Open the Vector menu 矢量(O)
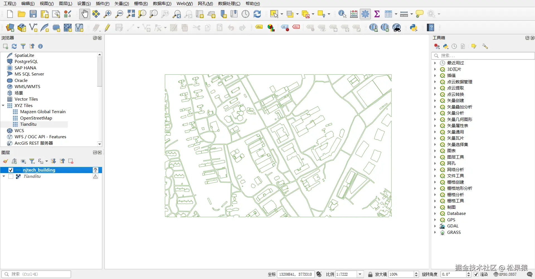This screenshot has height=279, width=535. tap(122, 4)
